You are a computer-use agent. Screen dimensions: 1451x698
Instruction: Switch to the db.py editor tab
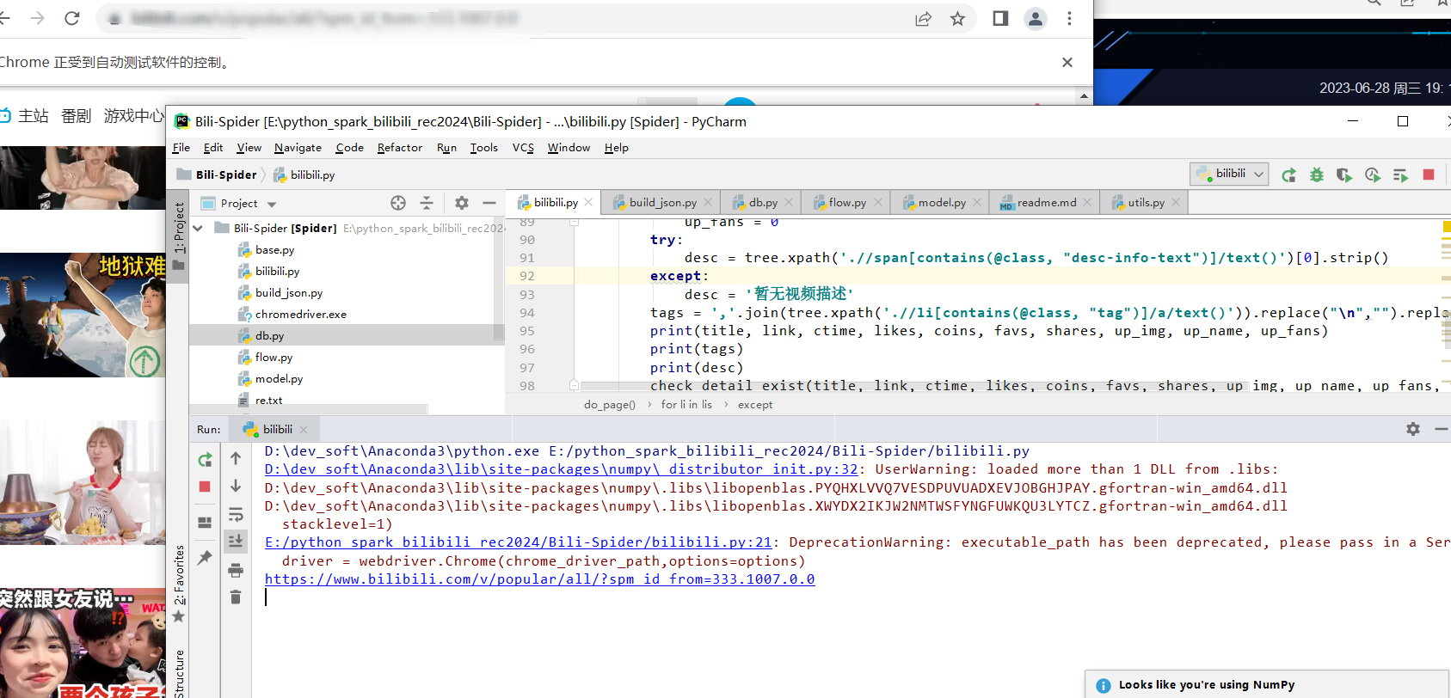click(762, 203)
